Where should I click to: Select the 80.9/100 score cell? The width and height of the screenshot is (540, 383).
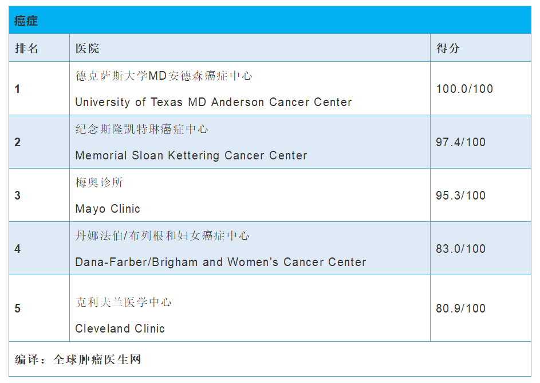click(461, 308)
